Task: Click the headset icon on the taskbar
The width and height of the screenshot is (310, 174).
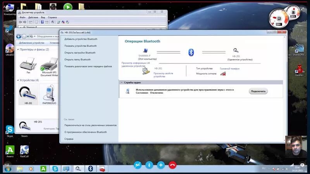Action: click(x=79, y=169)
